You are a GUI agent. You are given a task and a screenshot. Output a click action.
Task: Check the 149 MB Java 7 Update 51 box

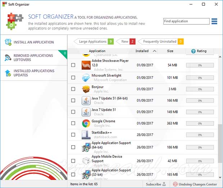click(73, 112)
